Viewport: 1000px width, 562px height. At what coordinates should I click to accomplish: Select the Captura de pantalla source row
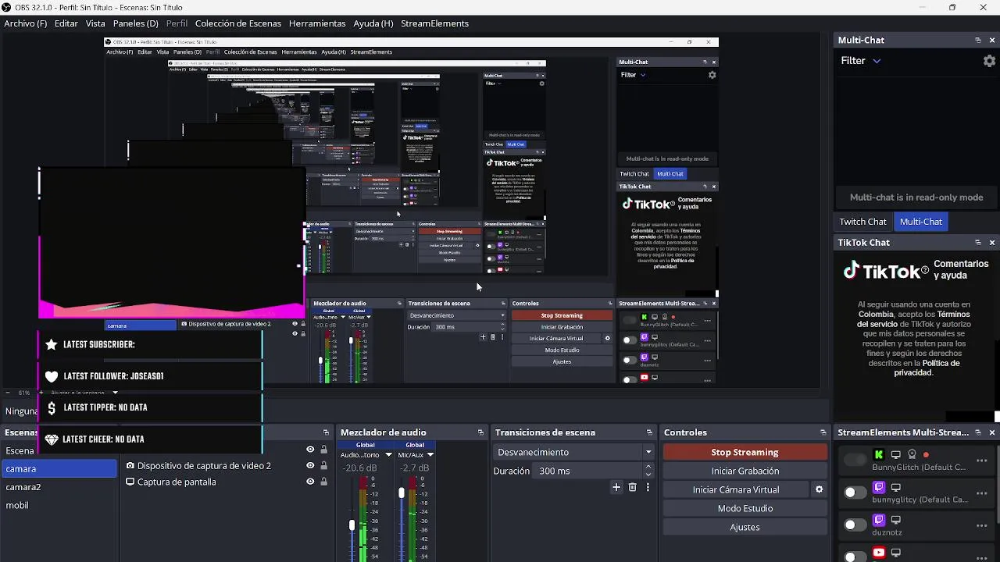(x=226, y=482)
